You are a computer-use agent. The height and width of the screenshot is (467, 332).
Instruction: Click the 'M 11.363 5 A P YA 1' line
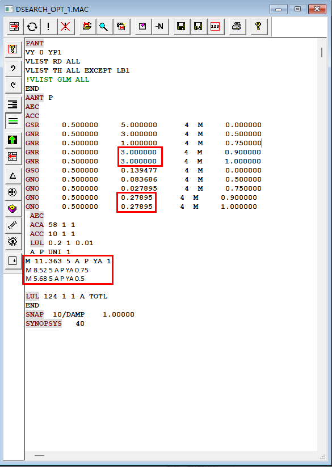pyautogui.click(x=68, y=261)
